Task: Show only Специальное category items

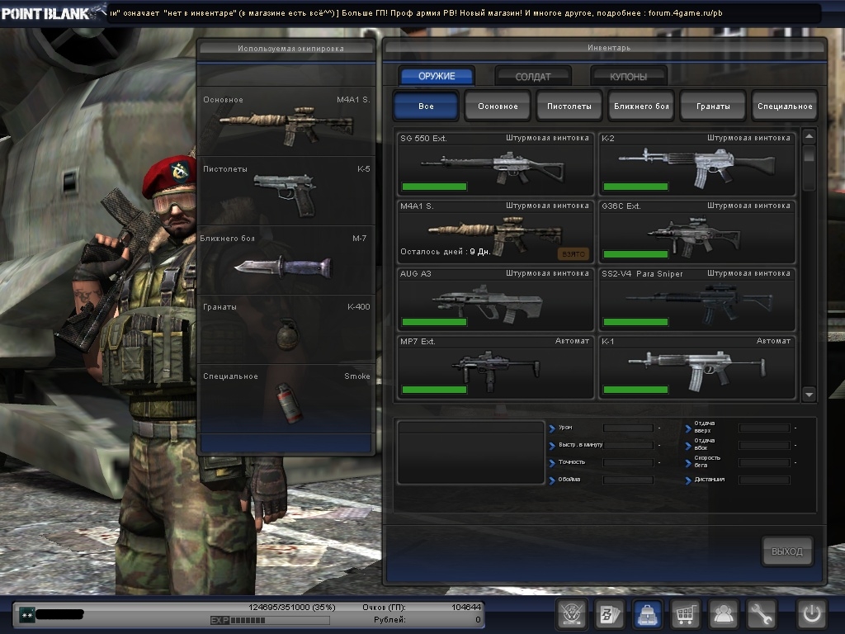Action: (x=785, y=106)
